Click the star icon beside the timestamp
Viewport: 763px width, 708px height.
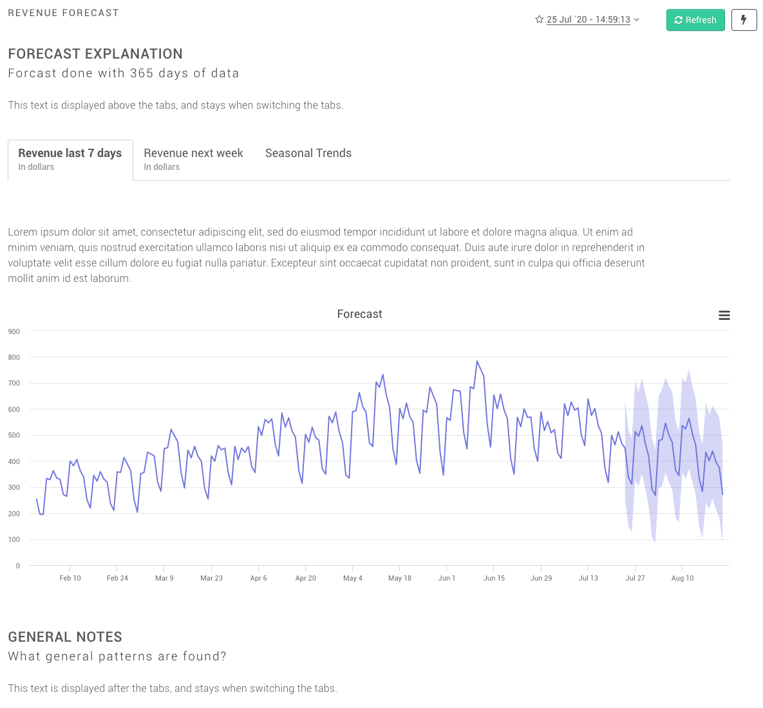click(539, 19)
